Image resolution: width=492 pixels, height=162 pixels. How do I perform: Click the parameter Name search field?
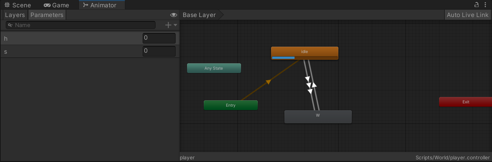pos(81,25)
